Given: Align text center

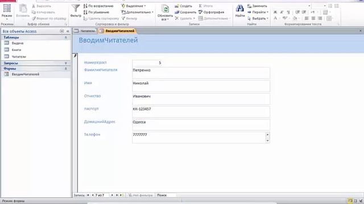Looking at the screenshot, I should (x=313, y=18).
